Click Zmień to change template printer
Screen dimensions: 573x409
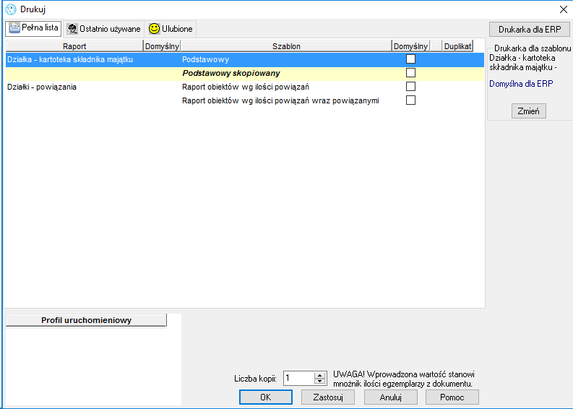pos(528,111)
